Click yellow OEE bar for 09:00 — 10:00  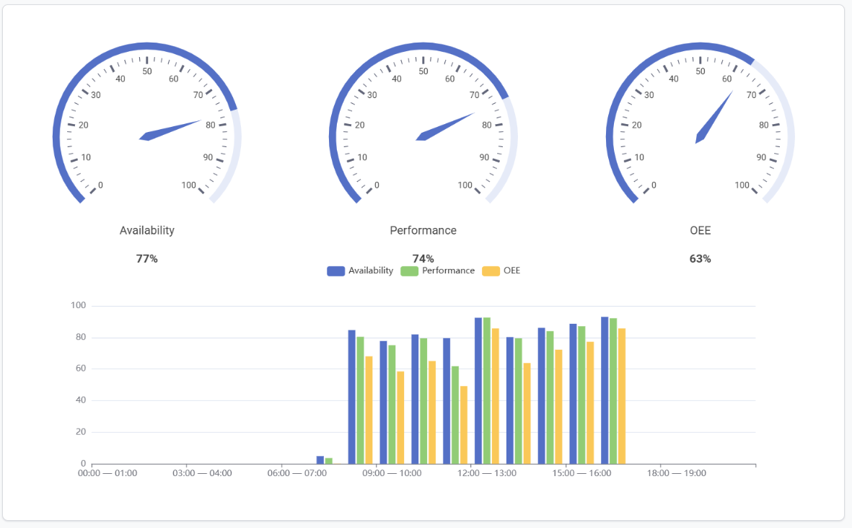(400, 418)
